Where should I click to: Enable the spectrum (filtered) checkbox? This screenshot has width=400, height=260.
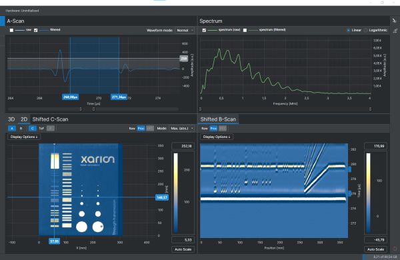245,30
